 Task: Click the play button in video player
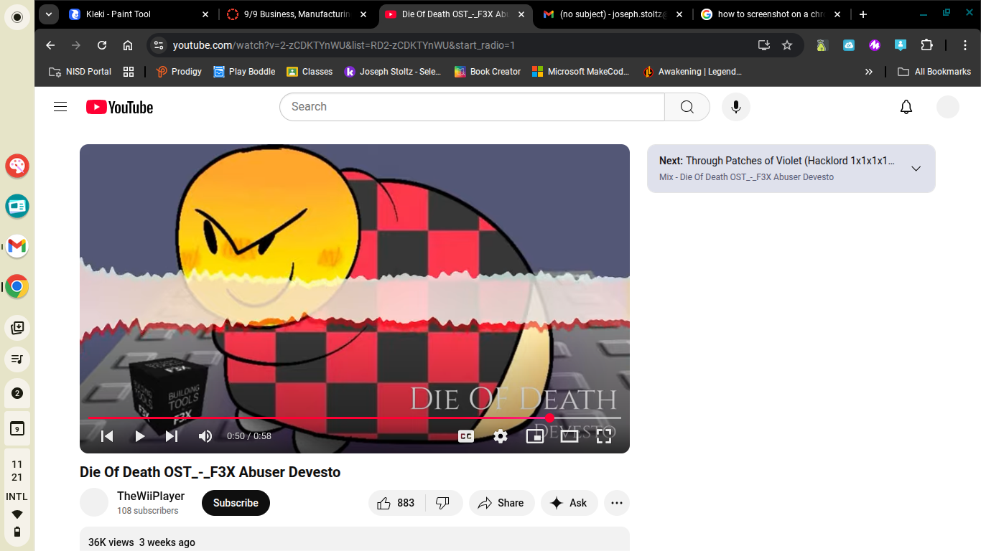pos(140,436)
